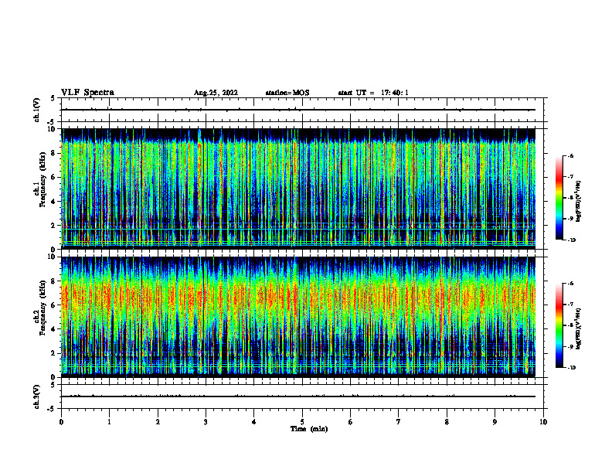Image resolution: width=612 pixels, height=473 pixels.
Task: Click the ch.1 spectrogram color scale bar
Action: point(559,198)
